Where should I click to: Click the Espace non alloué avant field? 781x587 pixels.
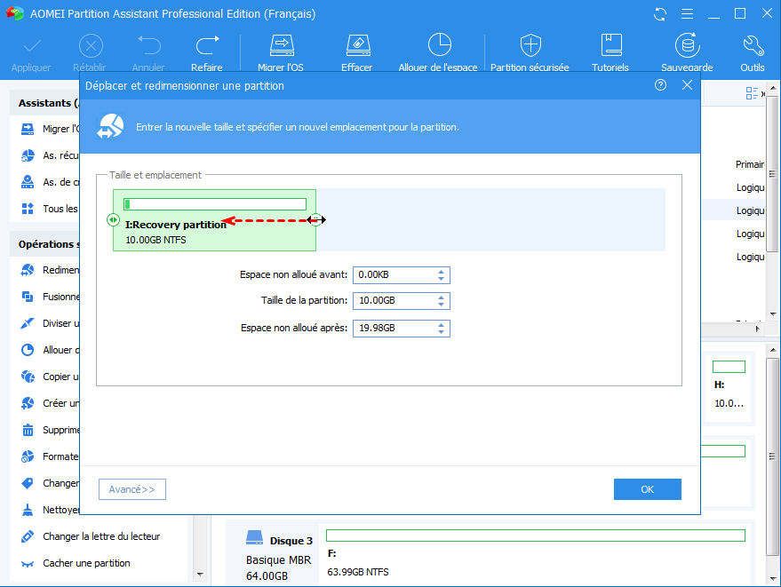pyautogui.click(x=402, y=274)
